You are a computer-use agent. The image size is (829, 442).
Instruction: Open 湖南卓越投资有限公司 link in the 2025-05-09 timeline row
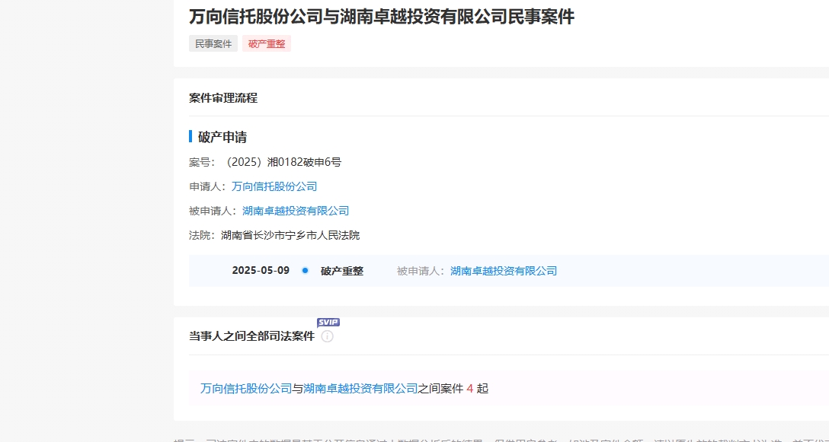coord(504,271)
